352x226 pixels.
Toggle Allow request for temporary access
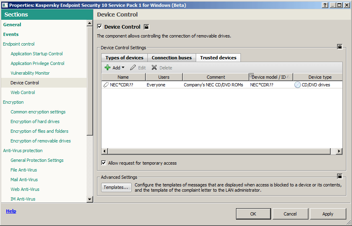click(104, 163)
